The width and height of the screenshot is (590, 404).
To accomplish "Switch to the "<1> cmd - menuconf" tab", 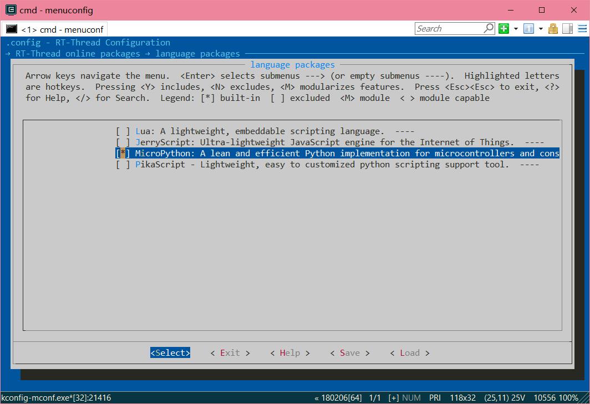I will click(61, 29).
